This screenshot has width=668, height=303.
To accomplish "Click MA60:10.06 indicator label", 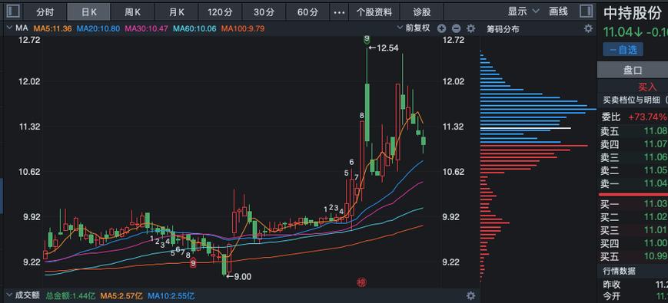I will point(195,28).
